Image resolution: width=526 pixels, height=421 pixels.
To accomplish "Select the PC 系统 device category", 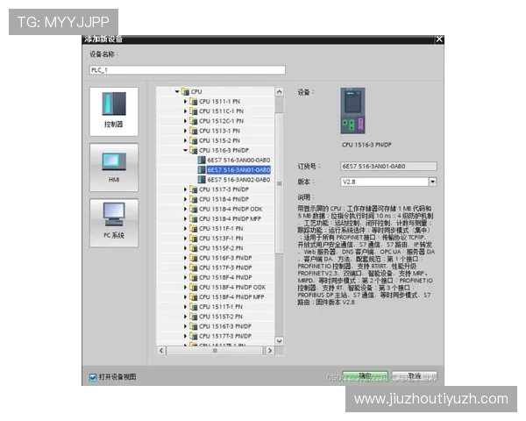I will [x=114, y=223].
